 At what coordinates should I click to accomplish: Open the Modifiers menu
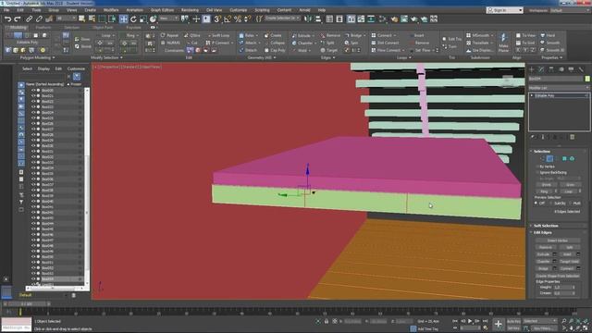point(111,10)
